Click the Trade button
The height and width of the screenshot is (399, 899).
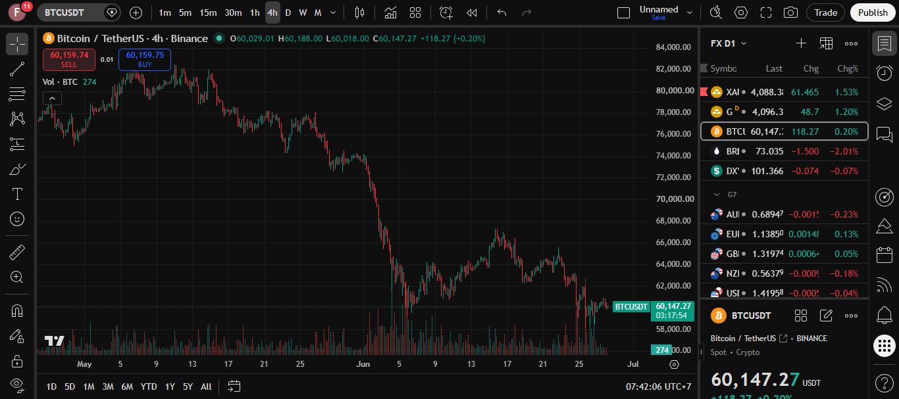[825, 12]
